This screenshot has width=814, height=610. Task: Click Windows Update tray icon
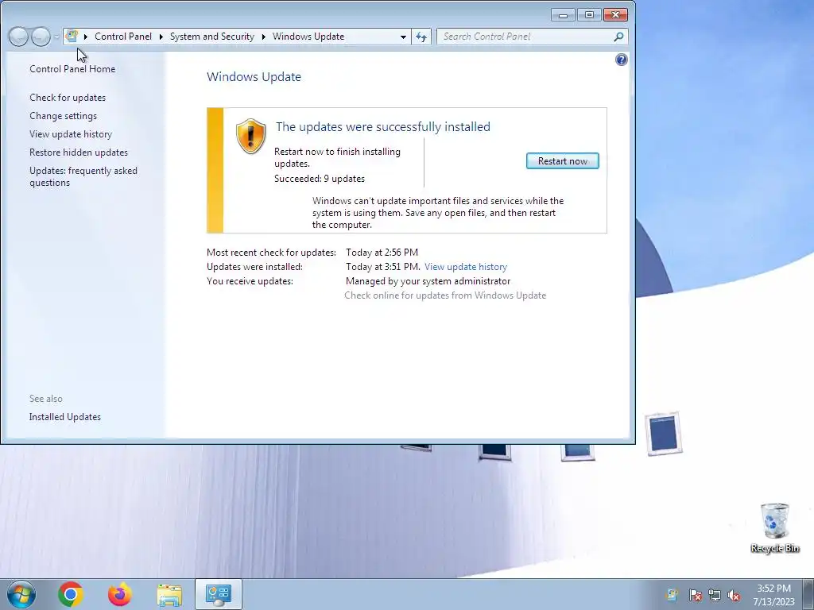coord(673,595)
